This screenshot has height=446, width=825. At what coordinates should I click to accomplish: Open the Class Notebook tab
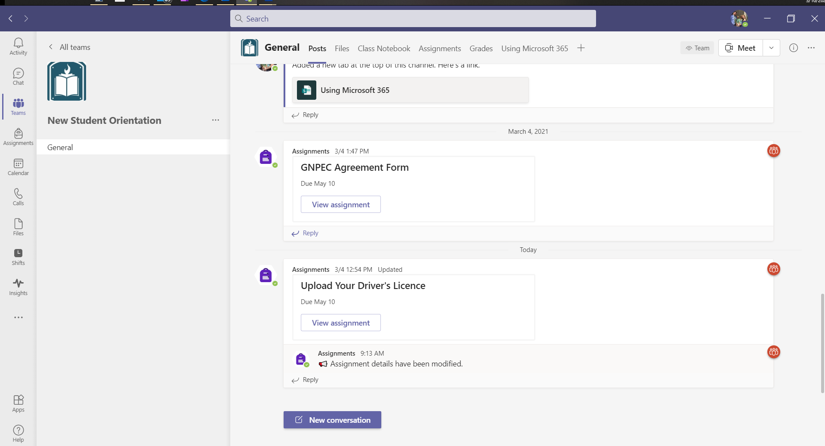pos(383,48)
